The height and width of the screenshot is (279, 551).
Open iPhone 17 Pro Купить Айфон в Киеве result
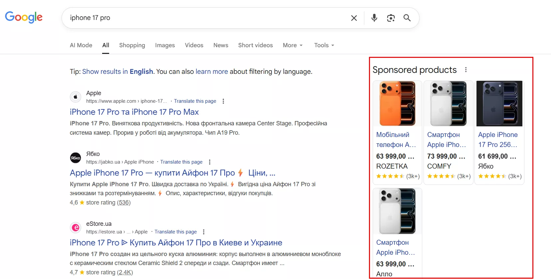tap(176, 243)
